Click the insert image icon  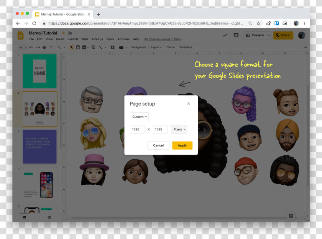84,47
